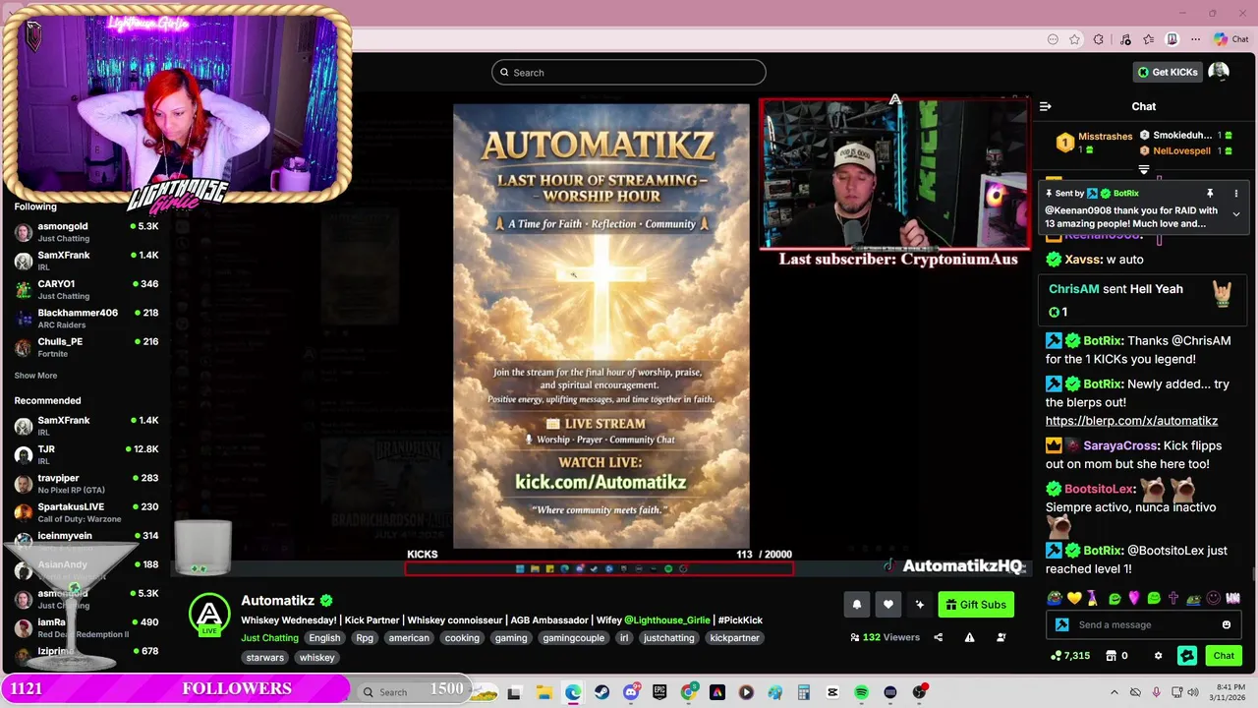The height and width of the screenshot is (708, 1258).
Task: Unpin the BotRix pinned message with pin icon
Action: 1210,194
